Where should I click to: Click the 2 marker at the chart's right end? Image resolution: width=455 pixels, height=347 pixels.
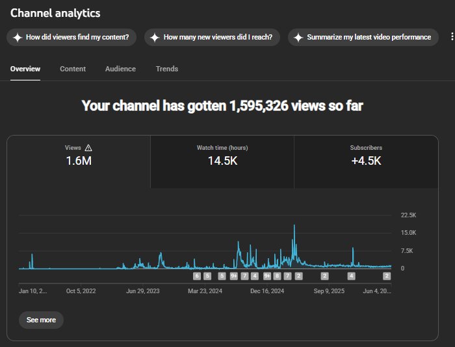coord(387,276)
